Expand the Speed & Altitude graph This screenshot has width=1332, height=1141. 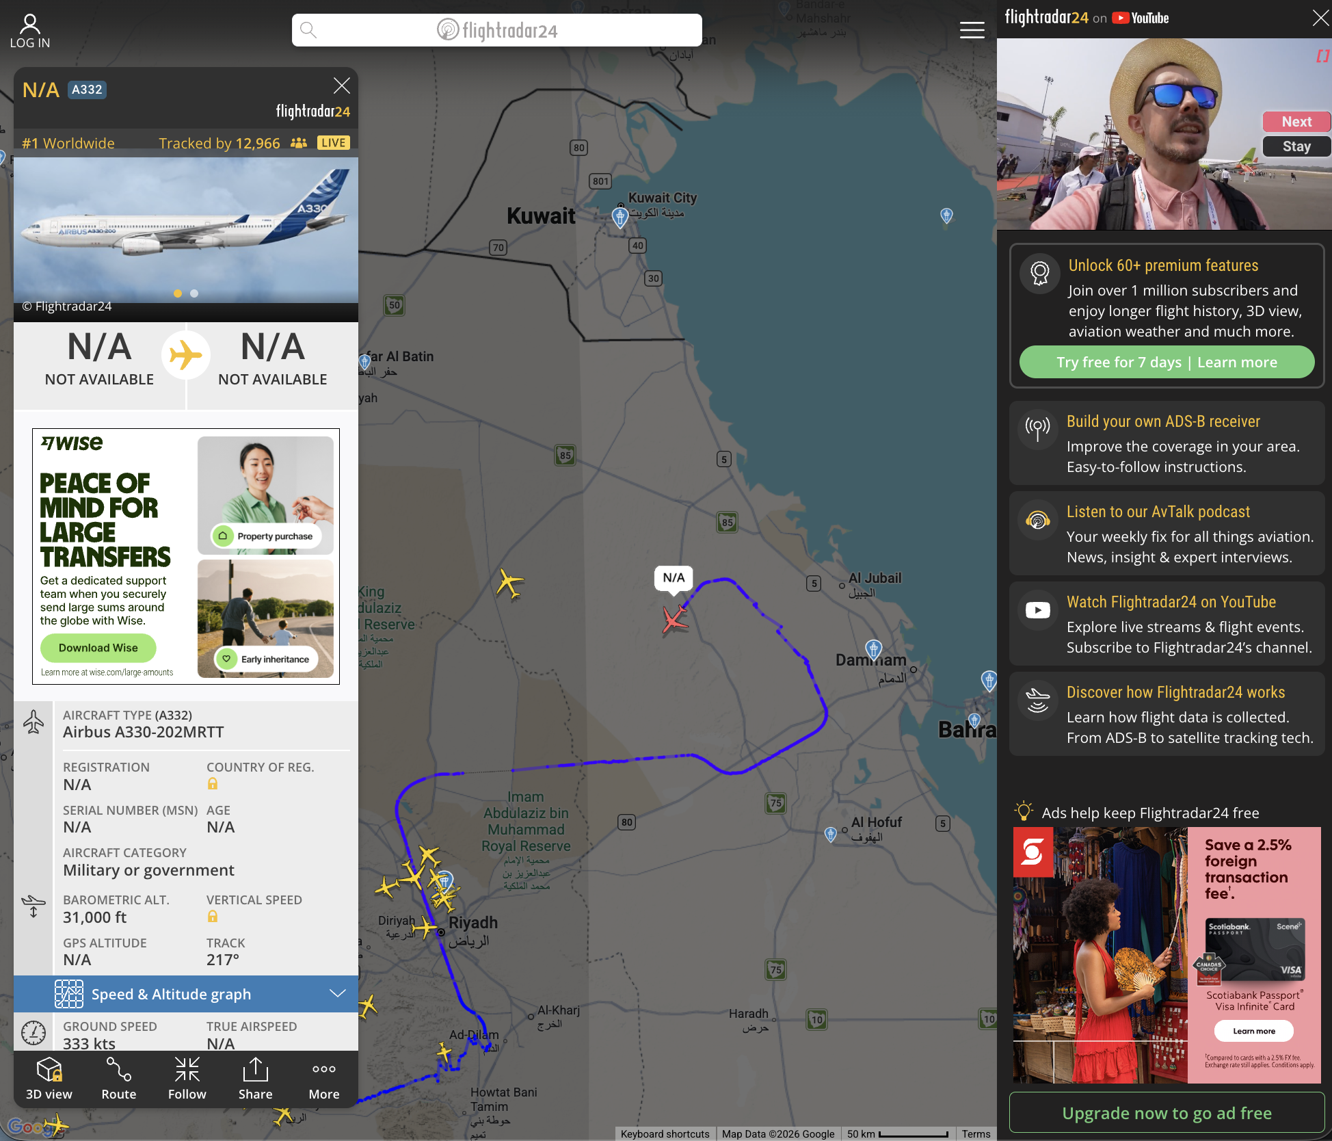[171, 994]
